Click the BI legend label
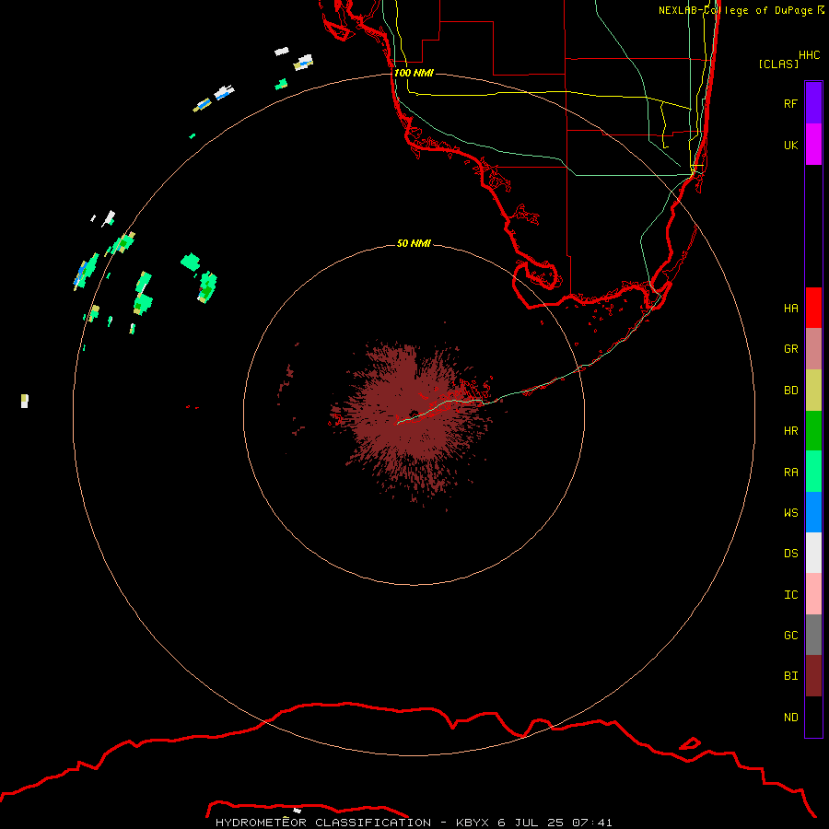The image size is (829, 829). [x=790, y=676]
